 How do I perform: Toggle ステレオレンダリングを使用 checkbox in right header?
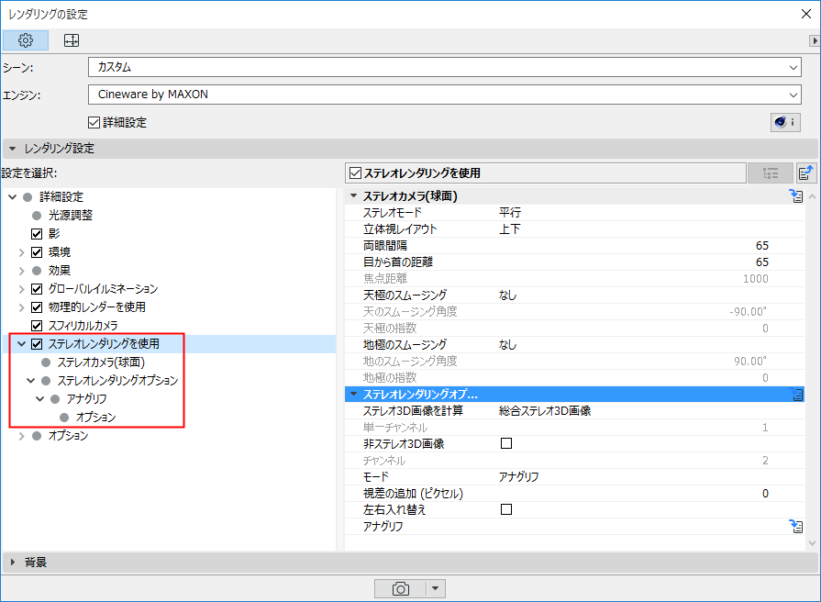(356, 173)
